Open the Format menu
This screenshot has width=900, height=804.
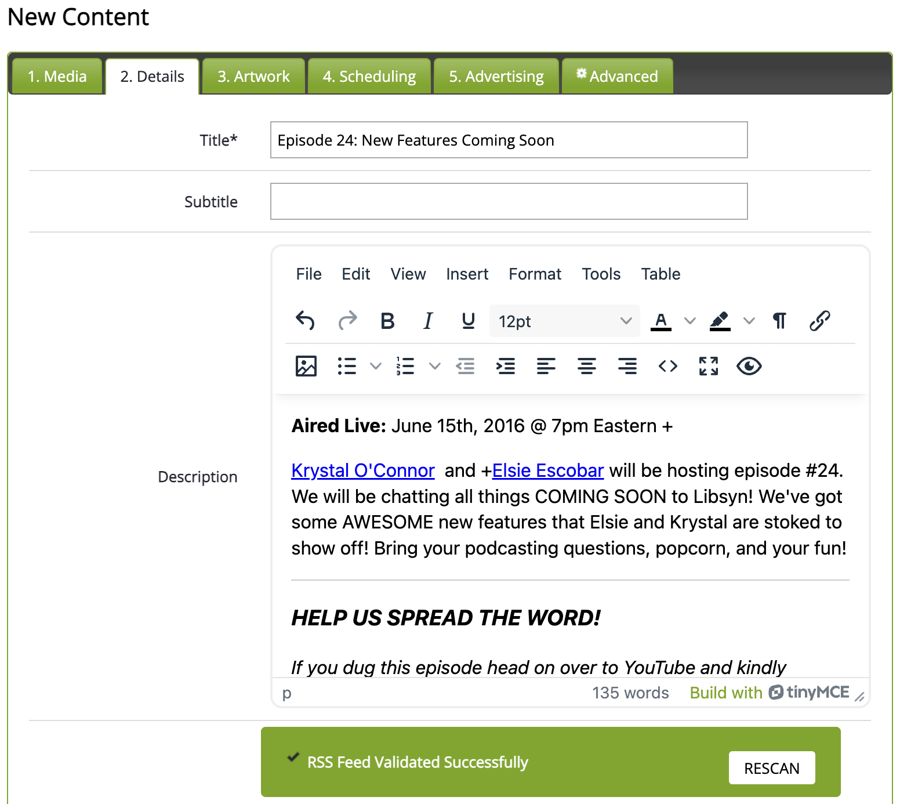click(x=535, y=274)
